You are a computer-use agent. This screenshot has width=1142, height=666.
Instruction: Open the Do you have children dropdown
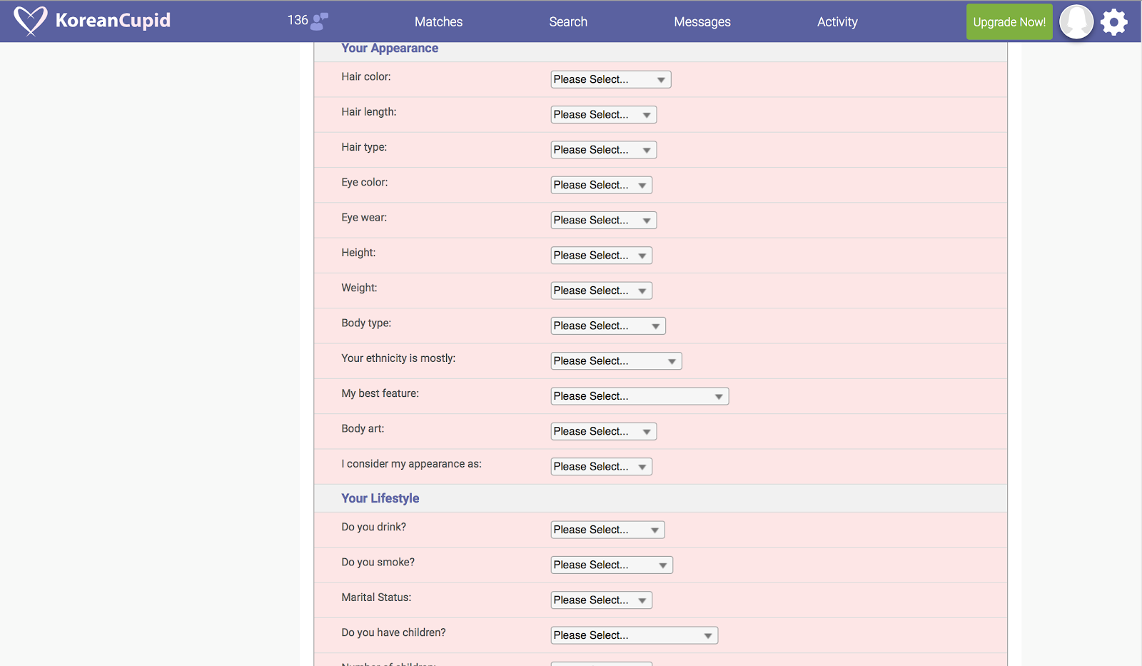click(635, 635)
